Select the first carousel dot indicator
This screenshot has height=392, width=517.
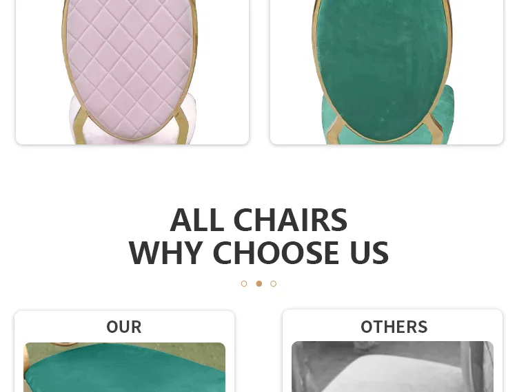244,283
